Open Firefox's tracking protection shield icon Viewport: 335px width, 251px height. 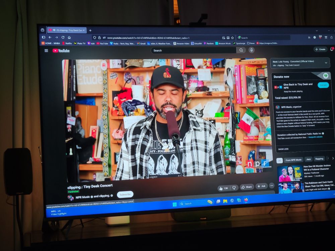click(94, 38)
